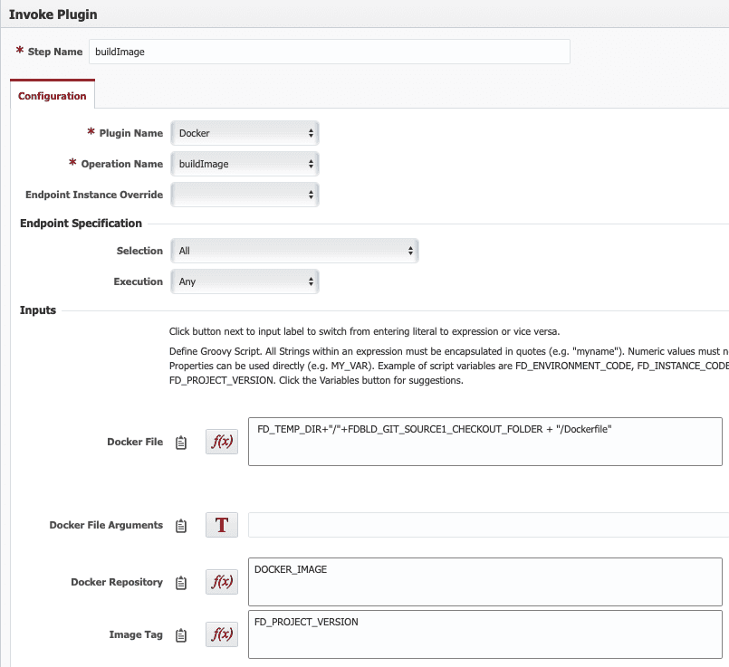Open the Operation Name dropdown showing buildImage

tap(245, 164)
